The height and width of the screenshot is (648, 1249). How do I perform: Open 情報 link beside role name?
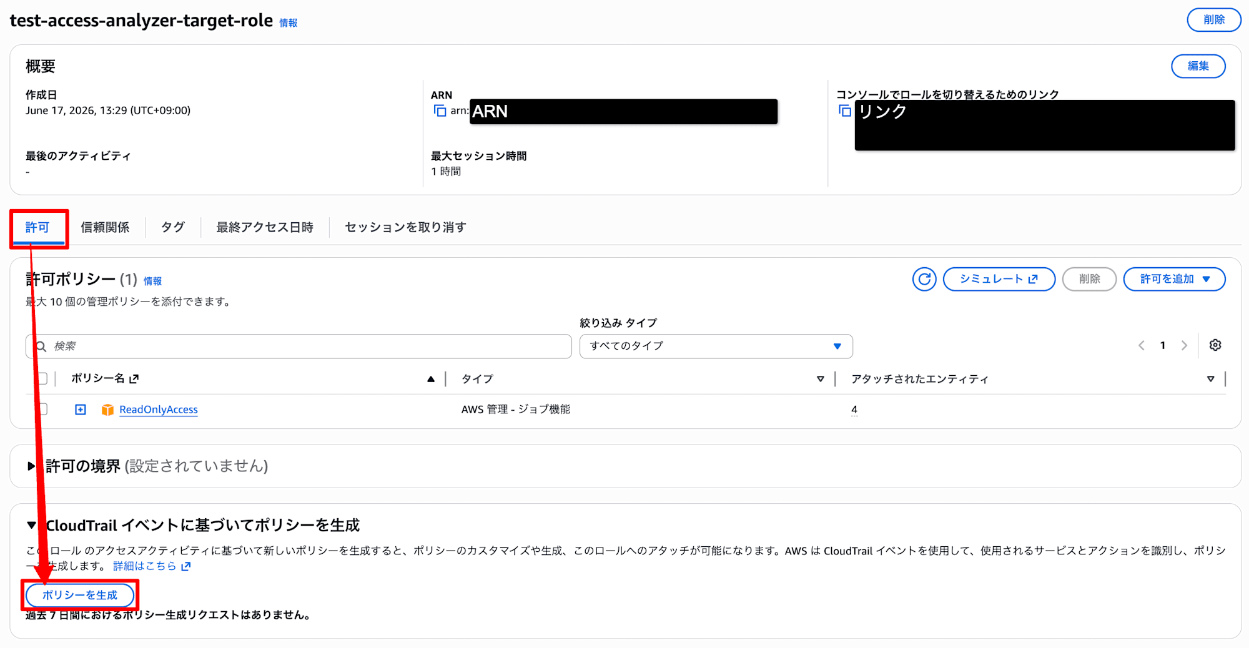coord(288,23)
